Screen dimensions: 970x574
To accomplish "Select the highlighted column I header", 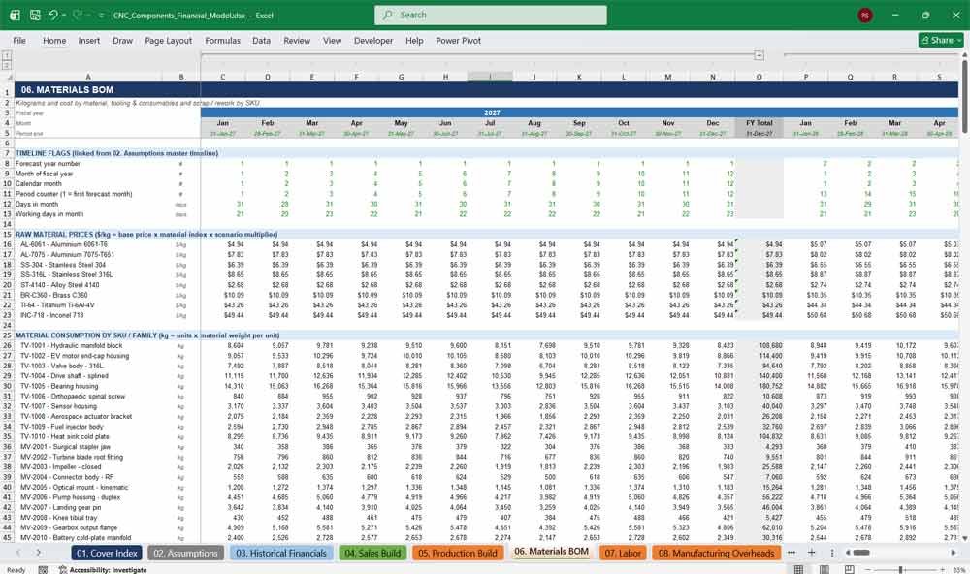I will [x=490, y=77].
